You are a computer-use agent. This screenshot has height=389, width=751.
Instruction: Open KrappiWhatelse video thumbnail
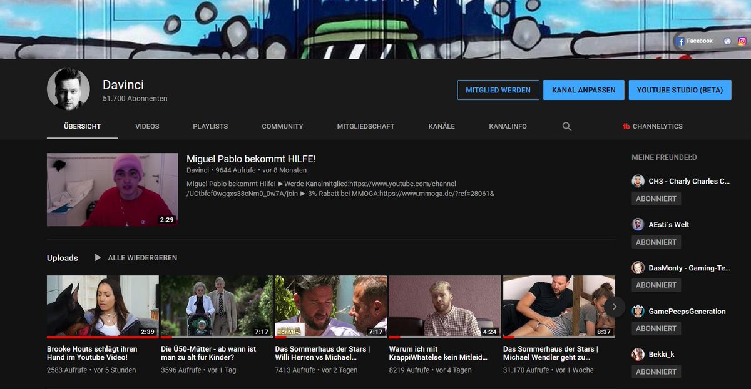tap(445, 307)
